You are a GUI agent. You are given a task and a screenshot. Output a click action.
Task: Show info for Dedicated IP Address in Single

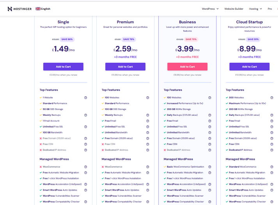[86, 150]
